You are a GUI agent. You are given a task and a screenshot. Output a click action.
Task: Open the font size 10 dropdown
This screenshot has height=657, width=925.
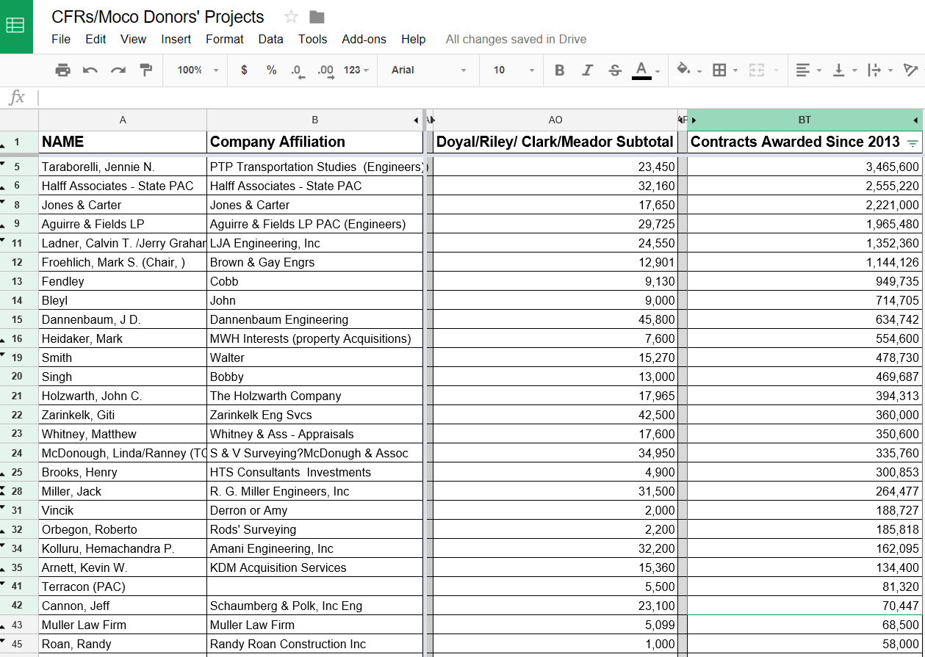point(514,70)
